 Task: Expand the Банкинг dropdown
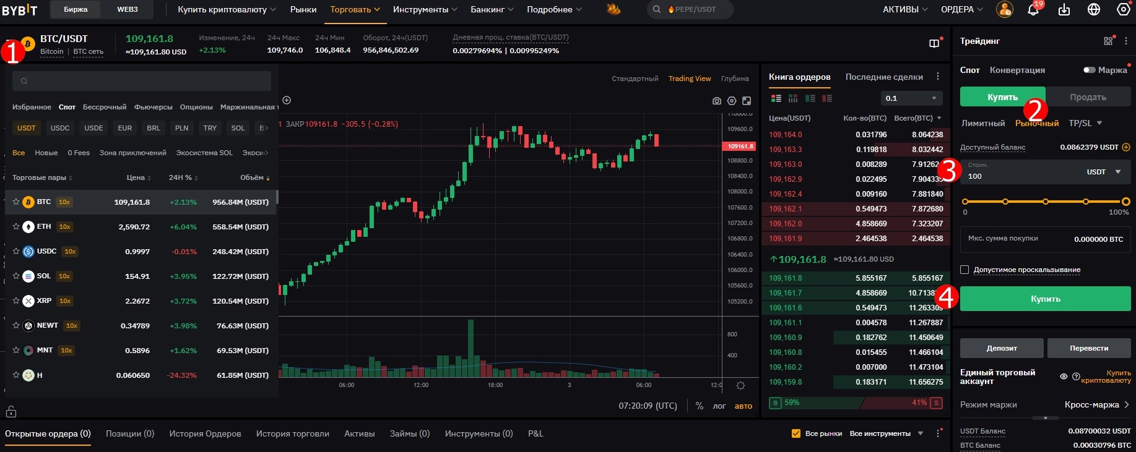[492, 9]
